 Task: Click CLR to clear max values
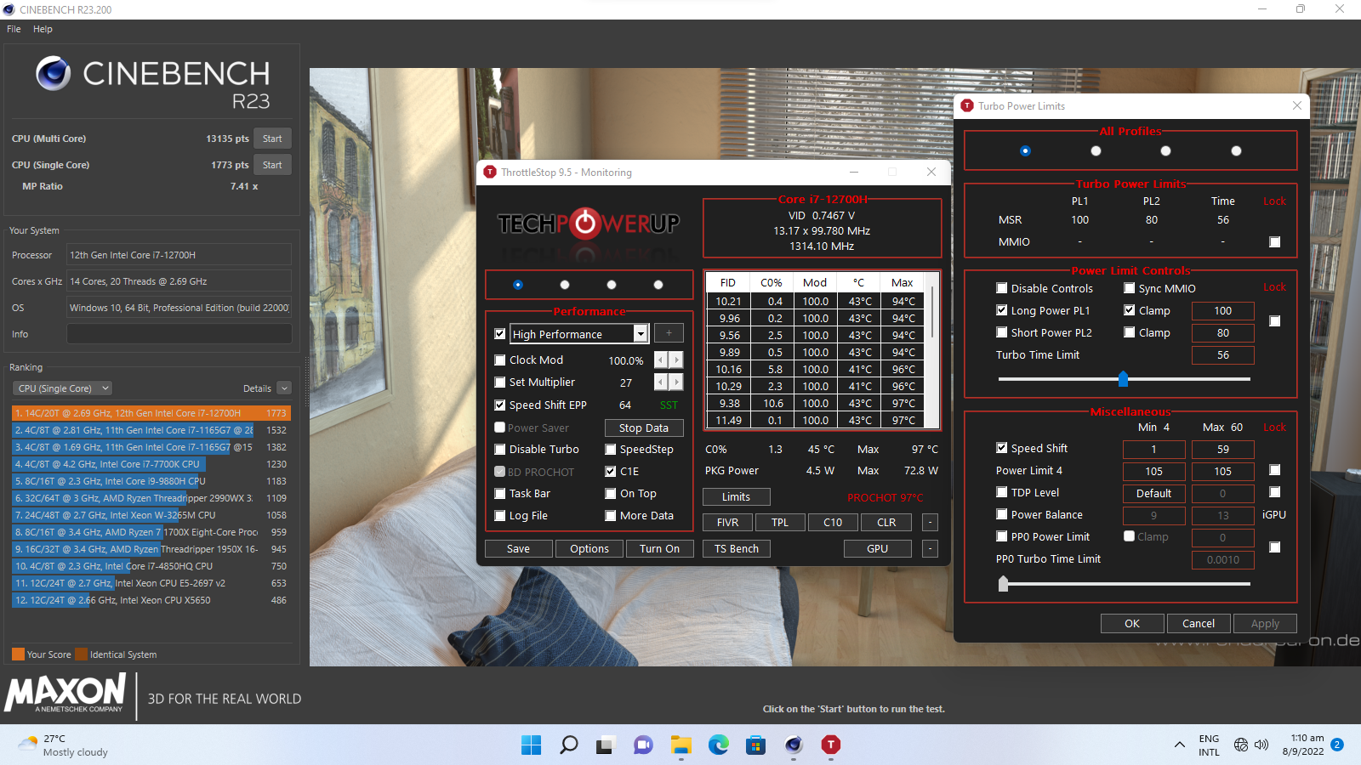886,523
